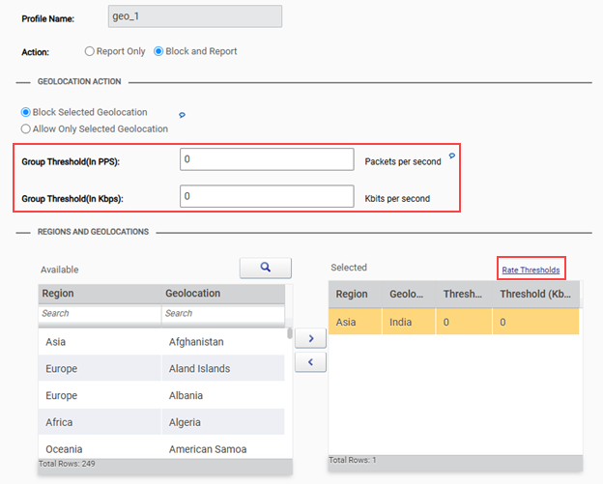Click the search magnifier button above Available list
Image resolution: width=603 pixels, height=484 pixels.
click(x=264, y=268)
